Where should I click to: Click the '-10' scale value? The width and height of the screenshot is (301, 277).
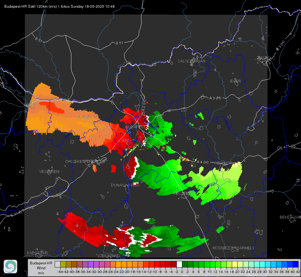154,272
